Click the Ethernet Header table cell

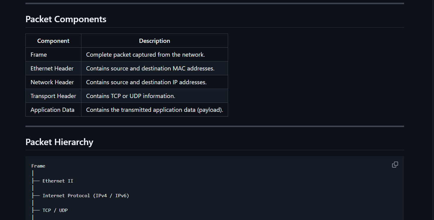(x=53, y=68)
